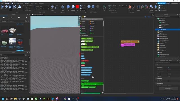Image resolution: width=180 pixels, height=101 pixels.
Task: Open the Windows Start menu
Action: coord(3,99)
